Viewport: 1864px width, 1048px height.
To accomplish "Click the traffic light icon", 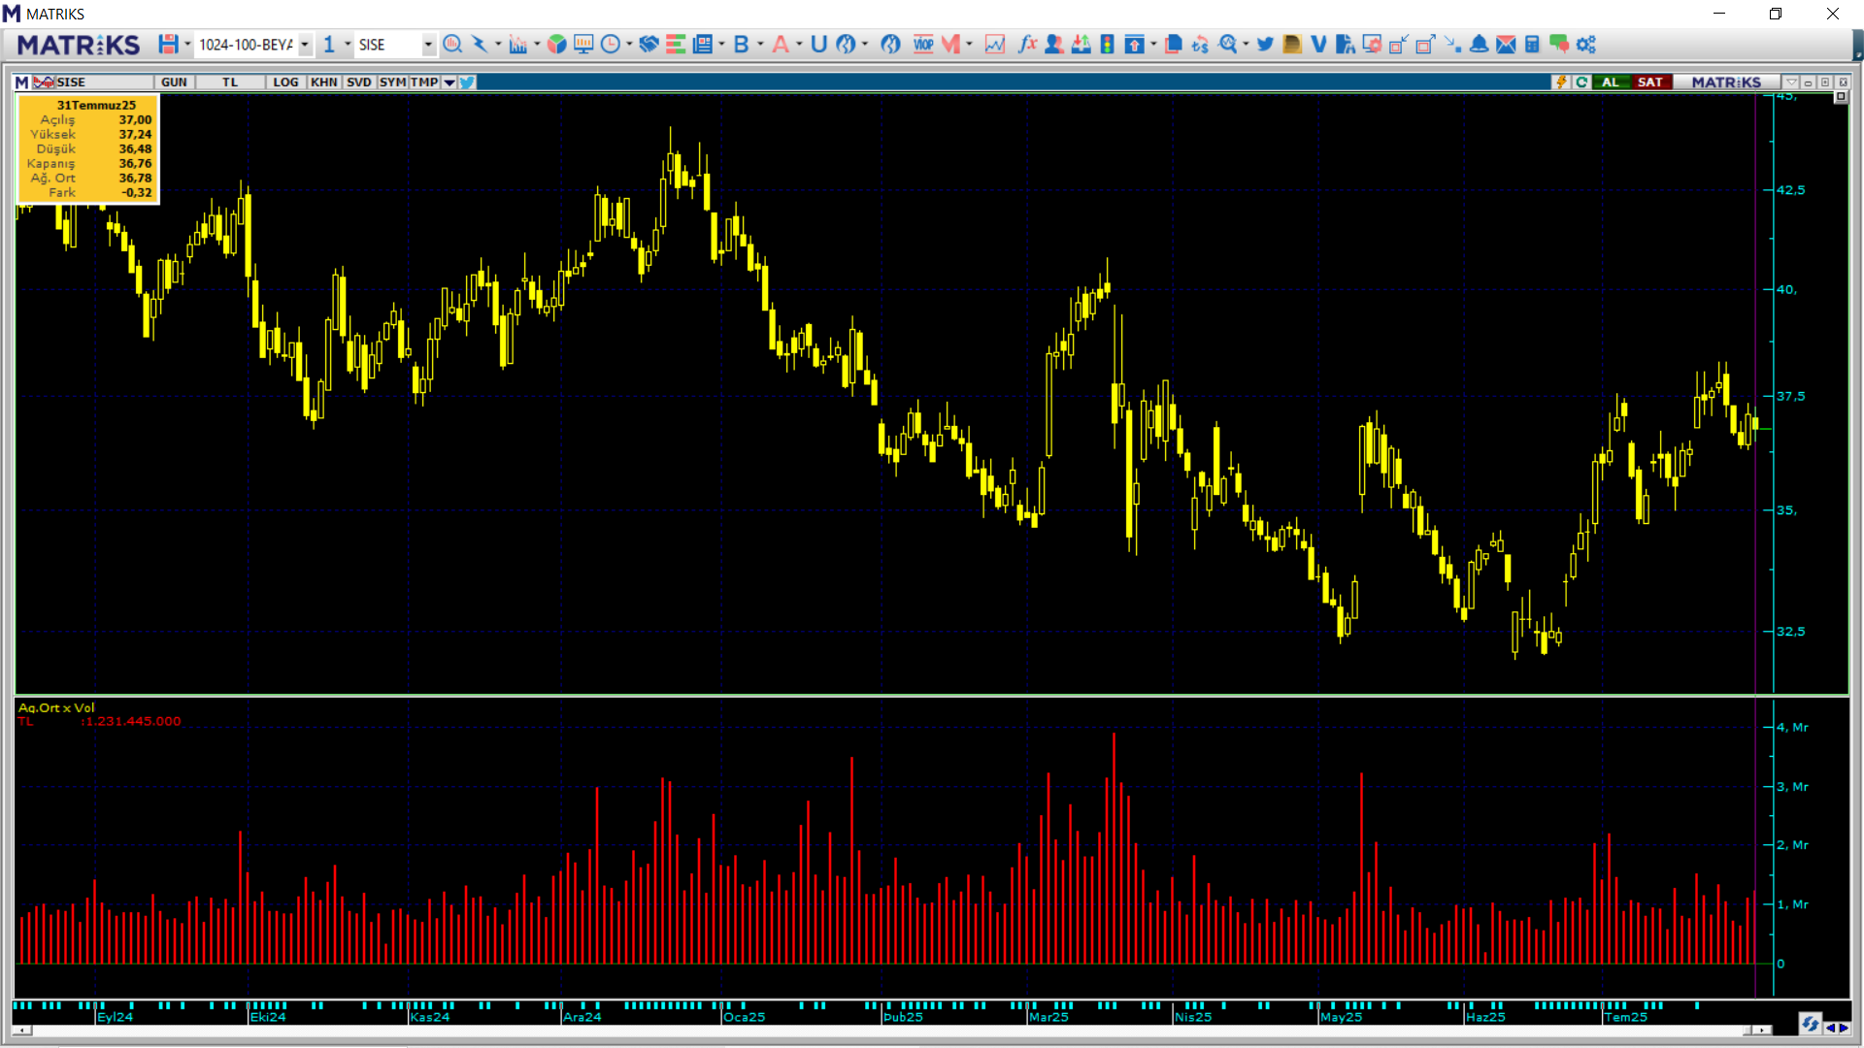I will [1107, 45].
